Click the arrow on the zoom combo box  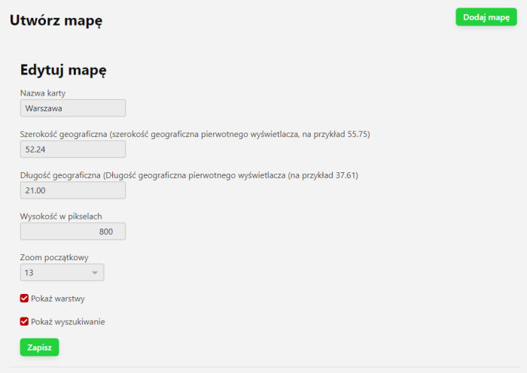[95, 272]
